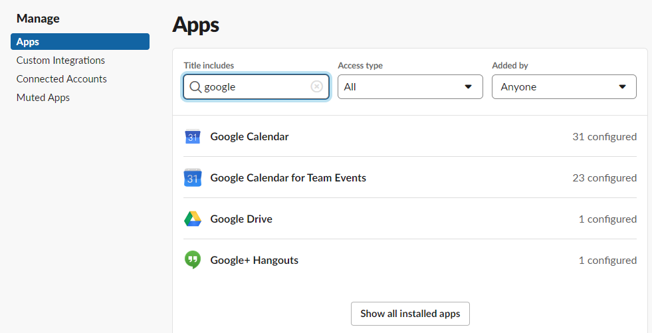Click the Google Calendar app icon

click(x=193, y=136)
